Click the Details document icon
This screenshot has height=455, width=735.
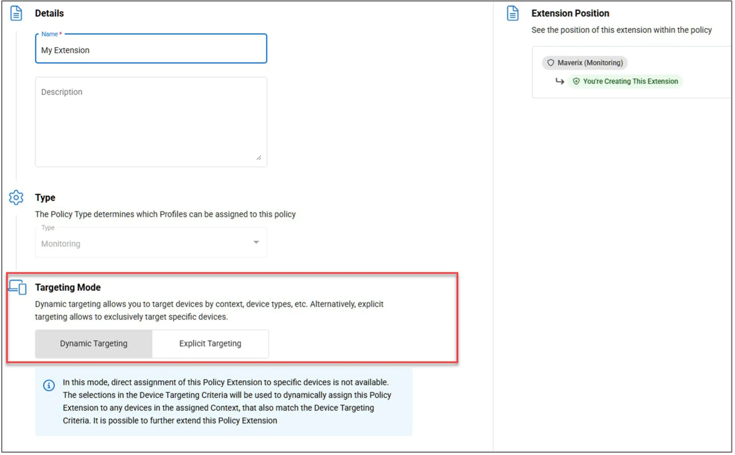(x=16, y=13)
